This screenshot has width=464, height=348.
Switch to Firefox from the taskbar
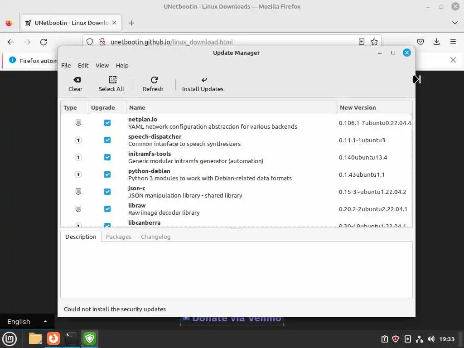click(53, 339)
